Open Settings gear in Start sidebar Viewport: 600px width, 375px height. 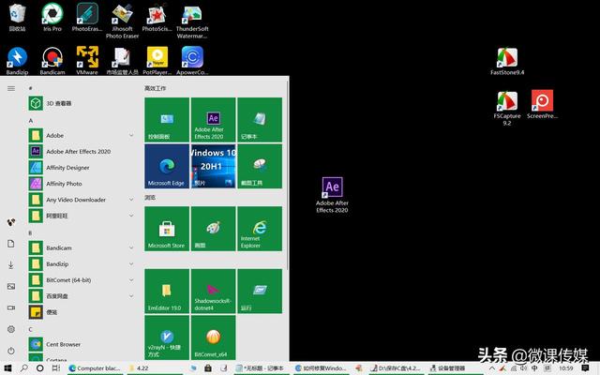11,329
